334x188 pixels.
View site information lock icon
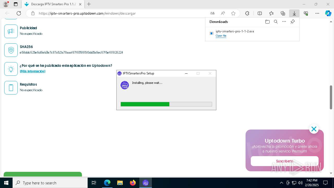[33, 13]
